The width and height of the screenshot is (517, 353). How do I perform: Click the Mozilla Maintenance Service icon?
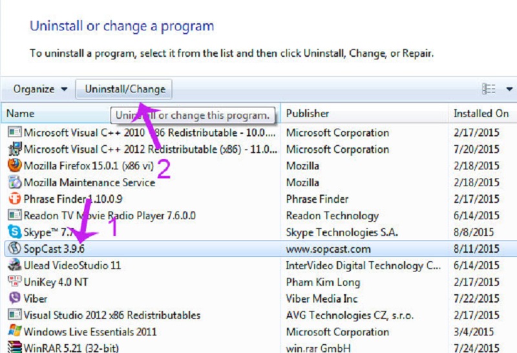(14, 182)
